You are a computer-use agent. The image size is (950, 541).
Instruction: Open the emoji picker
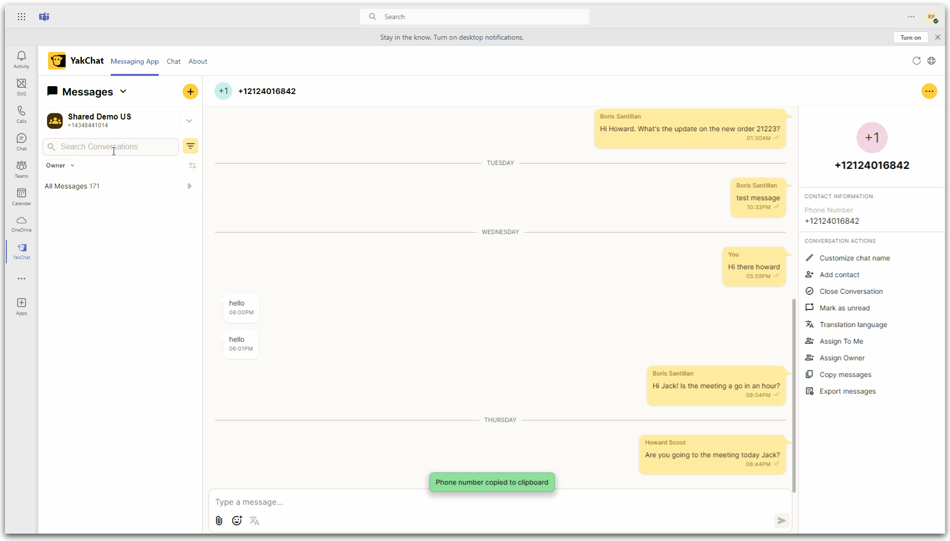[x=237, y=520]
